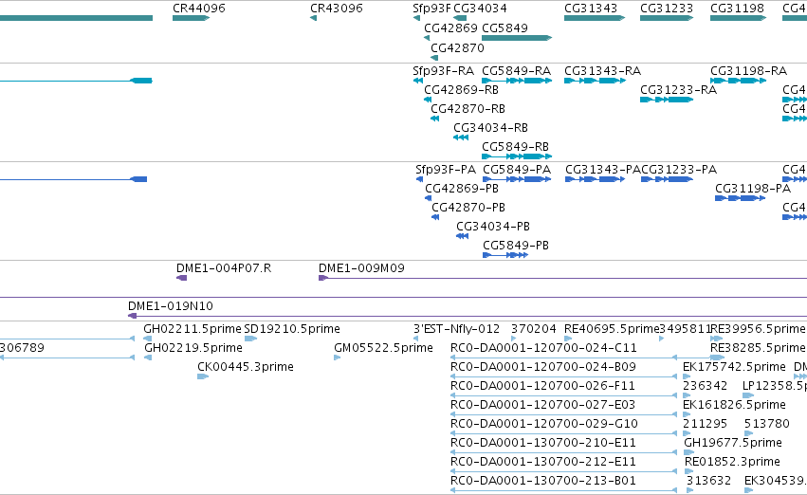Viewport: 807px width, 495px height.
Task: Open the CG31198 gene label in top track
Action: tap(737, 9)
